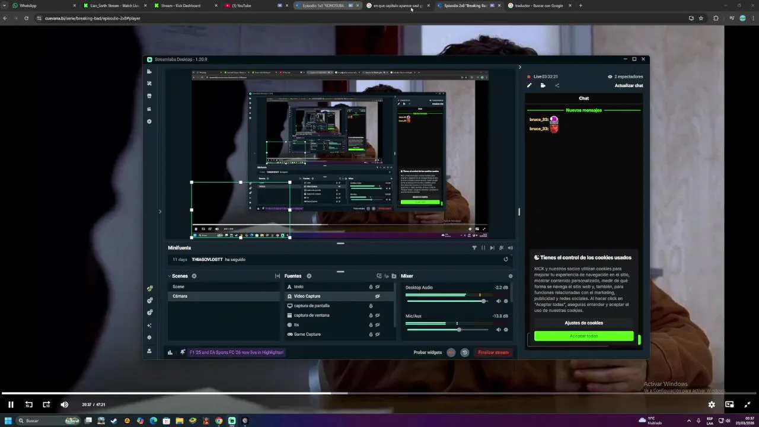Rewind the video ten seconds
This screenshot has height=427, width=759.
pos(28,404)
